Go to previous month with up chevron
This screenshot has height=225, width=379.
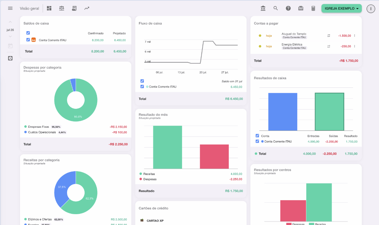10,22
